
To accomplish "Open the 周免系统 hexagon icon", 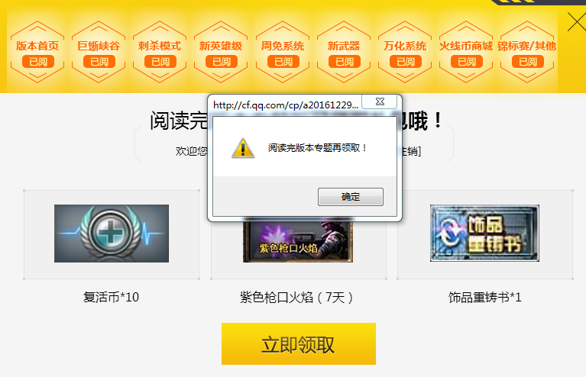I will [283, 52].
